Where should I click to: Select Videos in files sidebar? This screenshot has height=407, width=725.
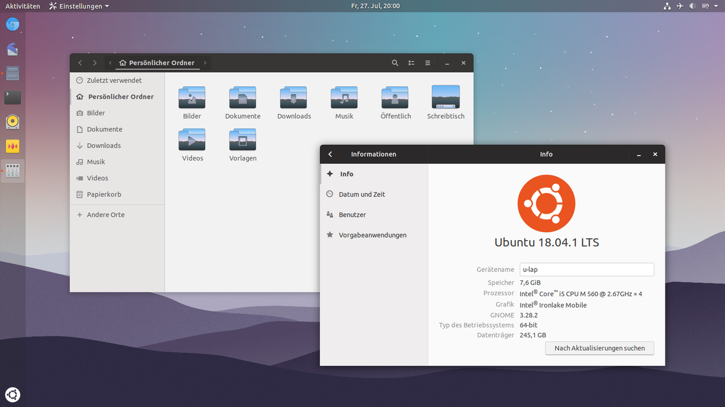click(117, 178)
